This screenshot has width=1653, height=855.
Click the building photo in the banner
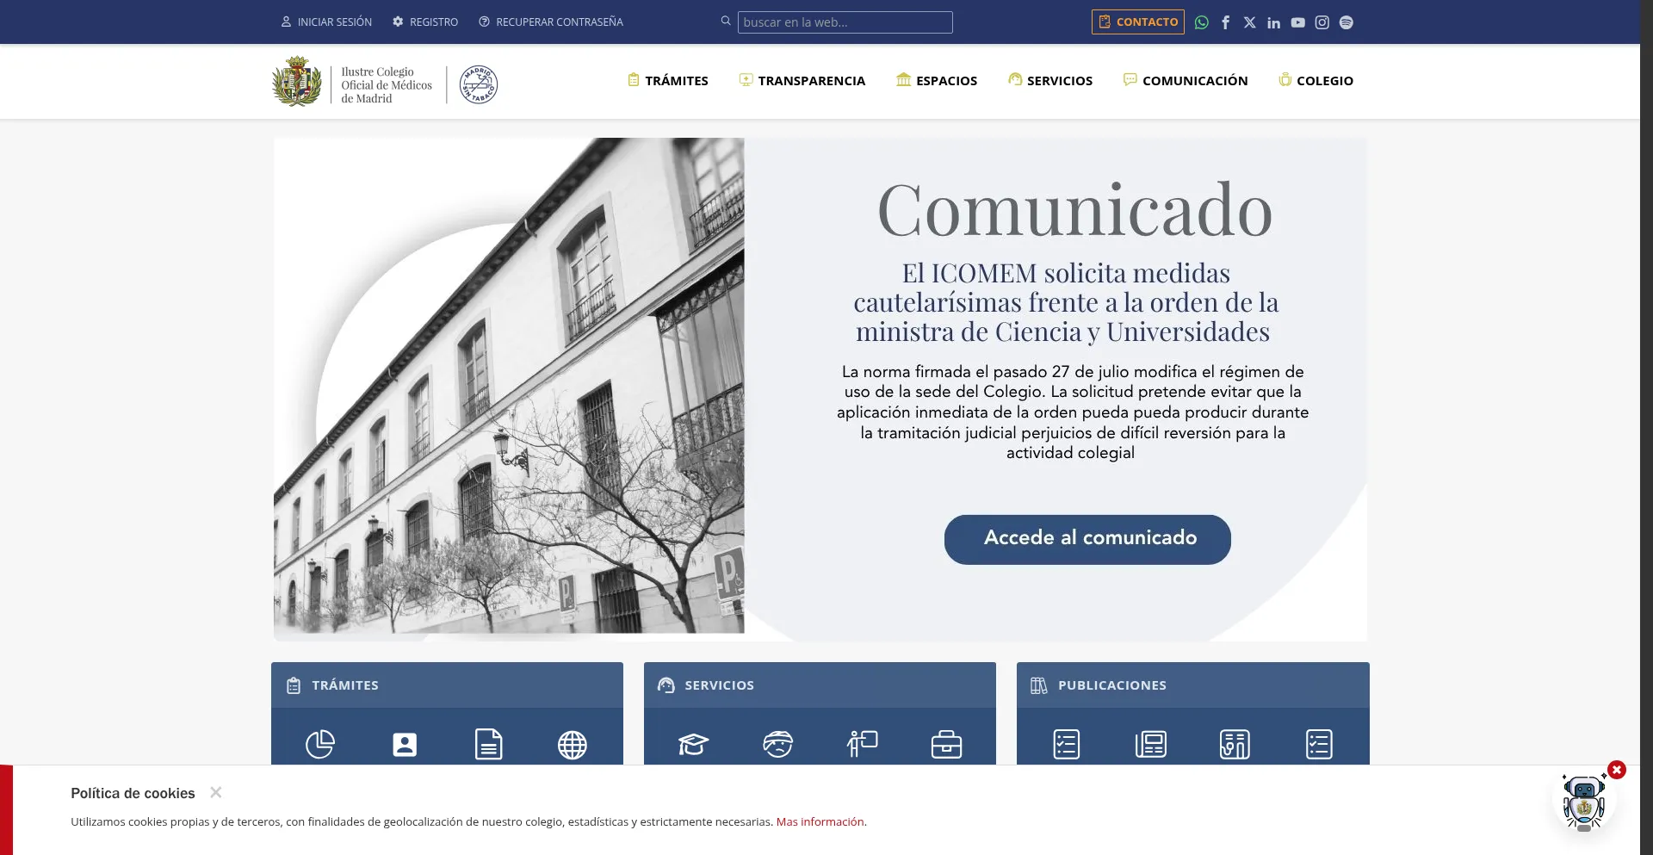(x=509, y=386)
